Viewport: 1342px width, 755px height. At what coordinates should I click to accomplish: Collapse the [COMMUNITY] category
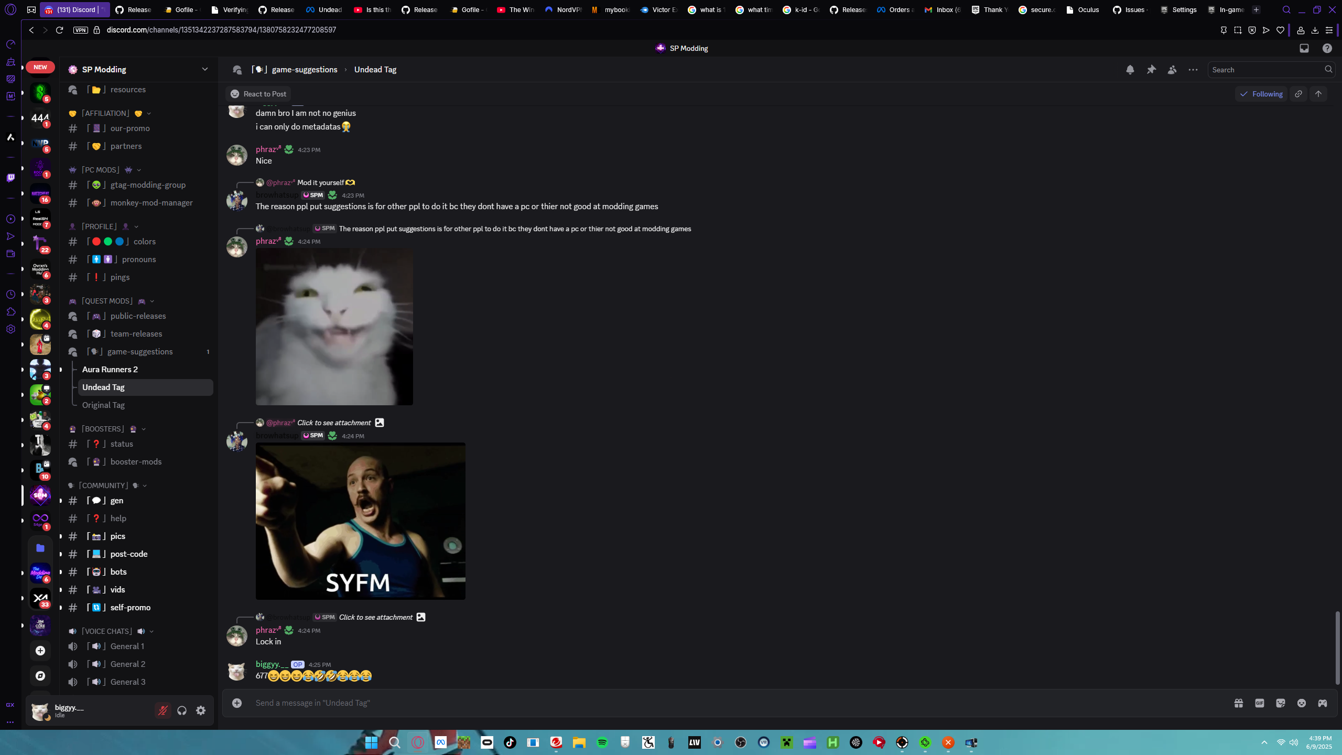[103, 486]
